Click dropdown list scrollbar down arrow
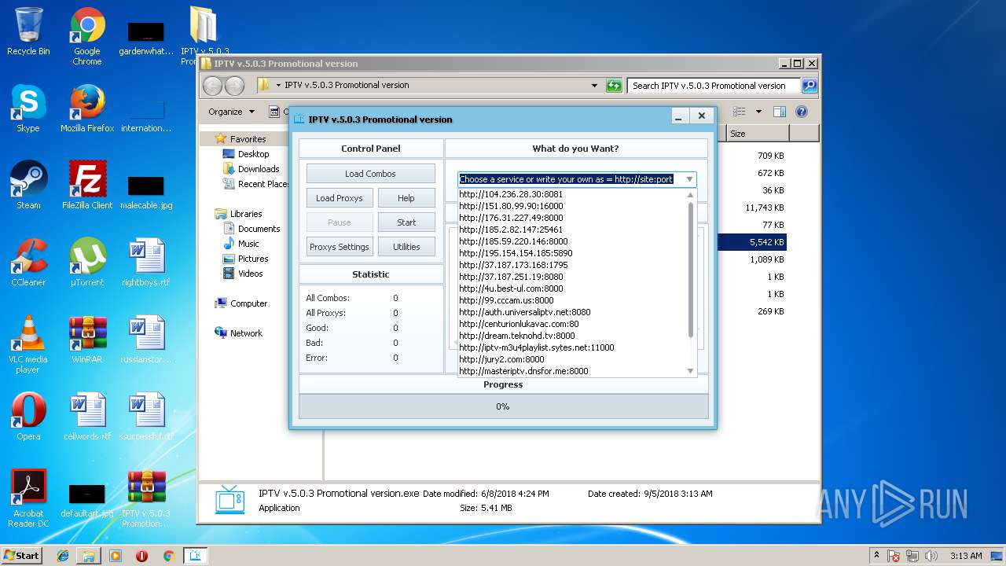1006x566 pixels. click(691, 371)
